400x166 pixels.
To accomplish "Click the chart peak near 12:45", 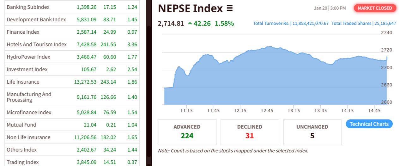I will 269,47.
